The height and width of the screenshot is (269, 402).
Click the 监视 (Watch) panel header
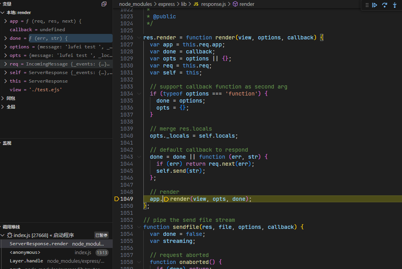7,143
